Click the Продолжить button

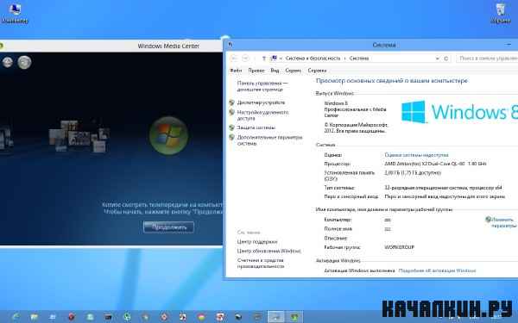(x=168, y=227)
